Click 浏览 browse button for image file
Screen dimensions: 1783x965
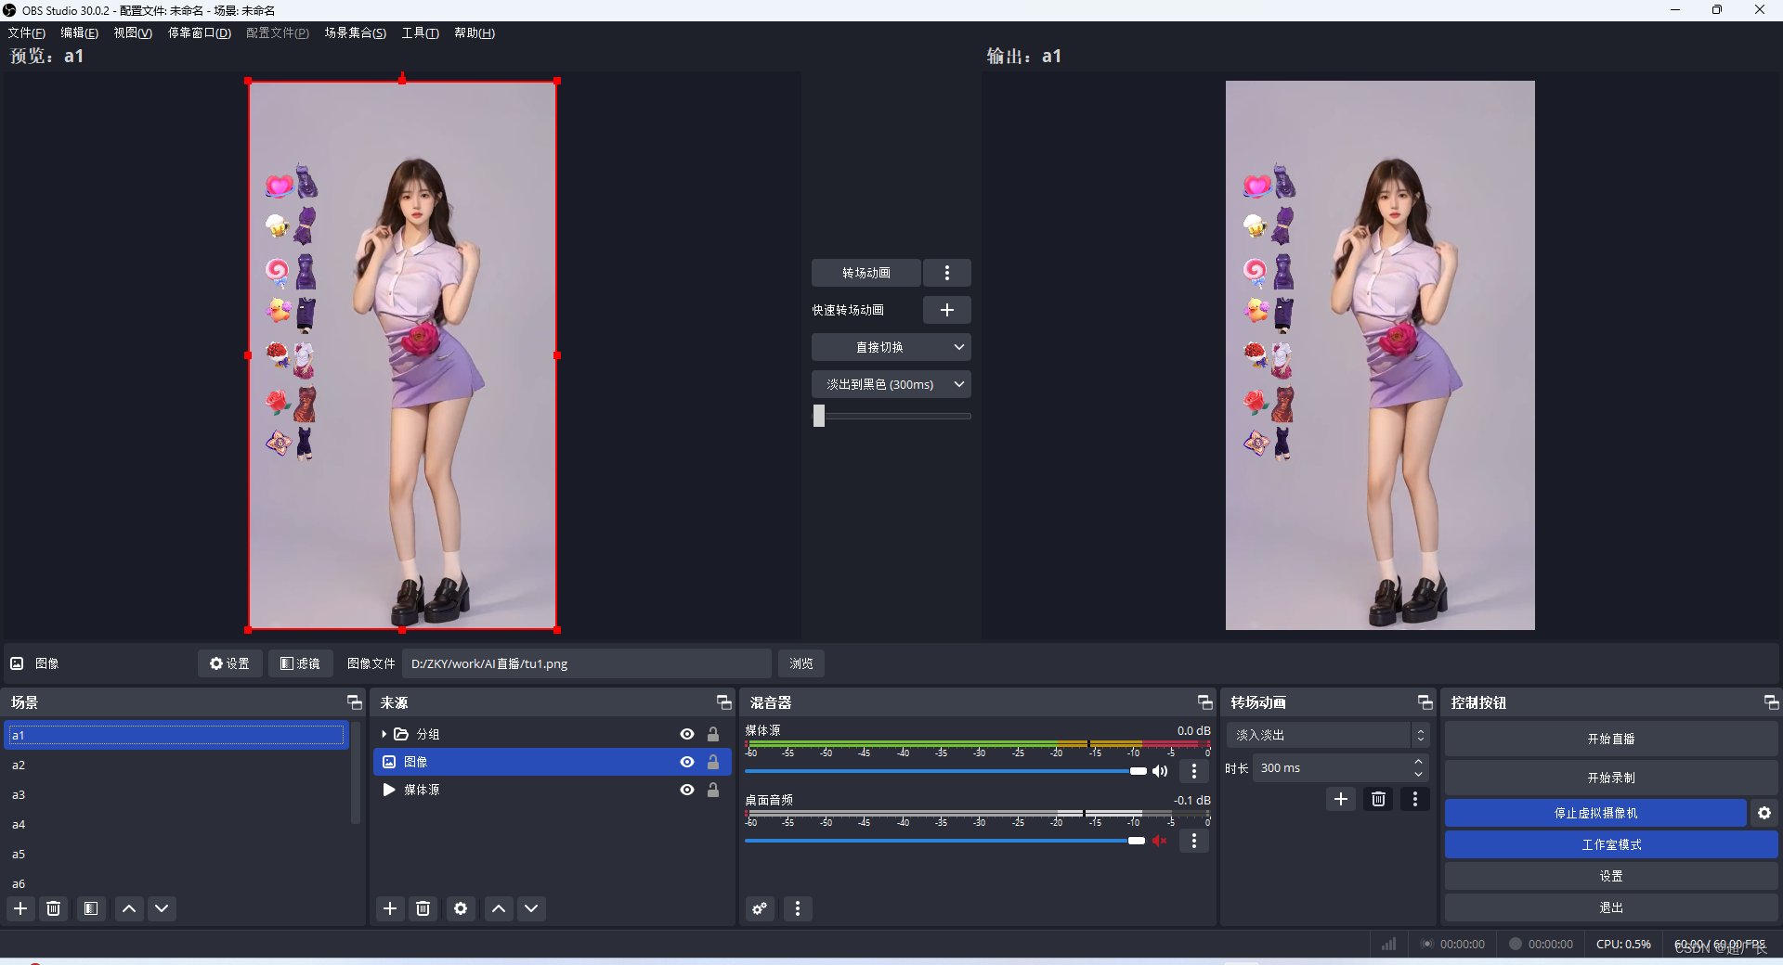point(801,663)
